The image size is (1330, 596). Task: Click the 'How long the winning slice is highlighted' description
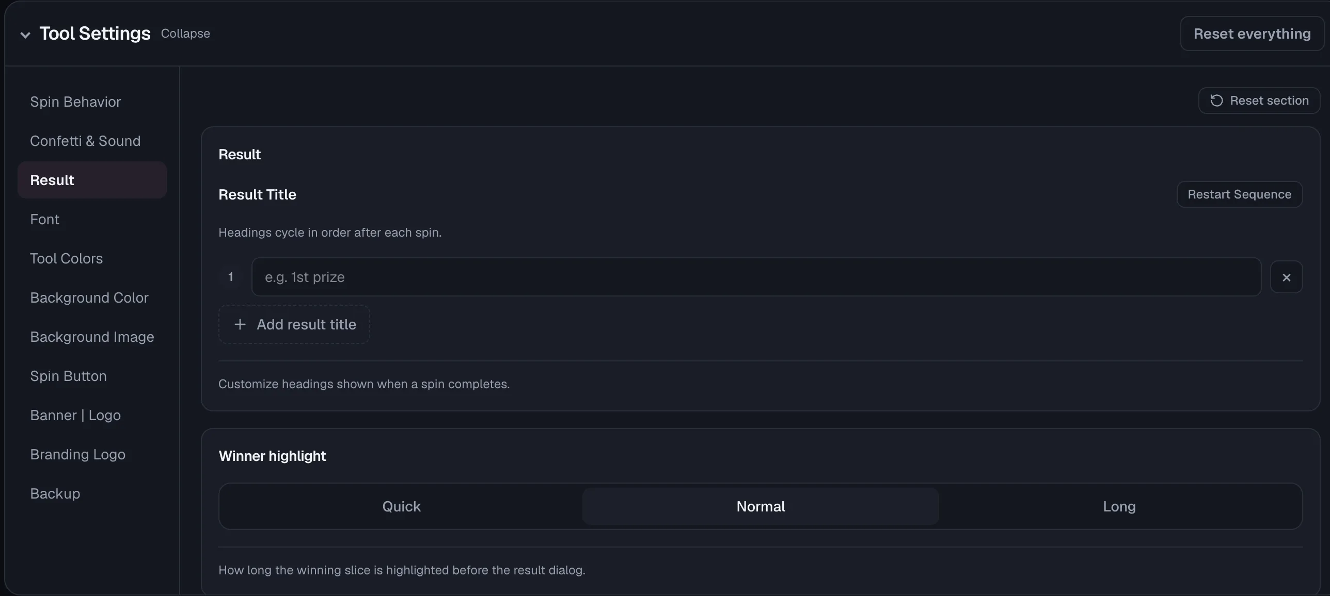pyautogui.click(x=402, y=570)
